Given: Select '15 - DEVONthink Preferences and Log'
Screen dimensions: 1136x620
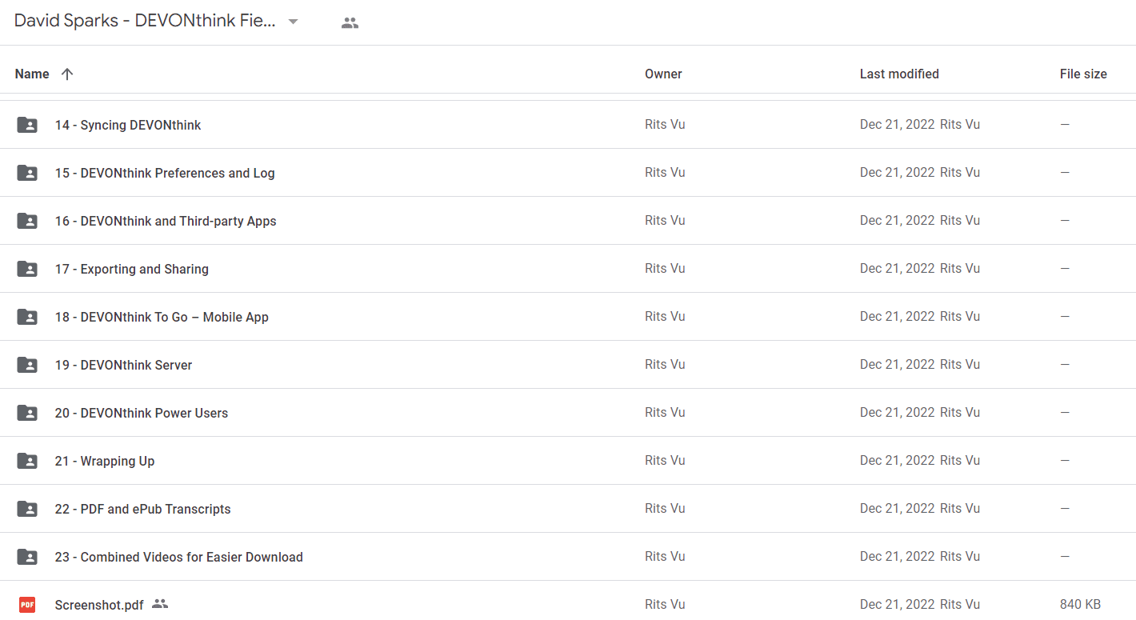Looking at the screenshot, I should pyautogui.click(x=165, y=173).
